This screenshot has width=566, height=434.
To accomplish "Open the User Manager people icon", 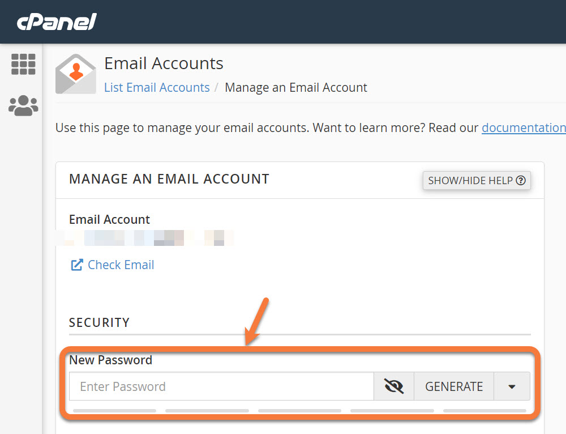I will 23,105.
